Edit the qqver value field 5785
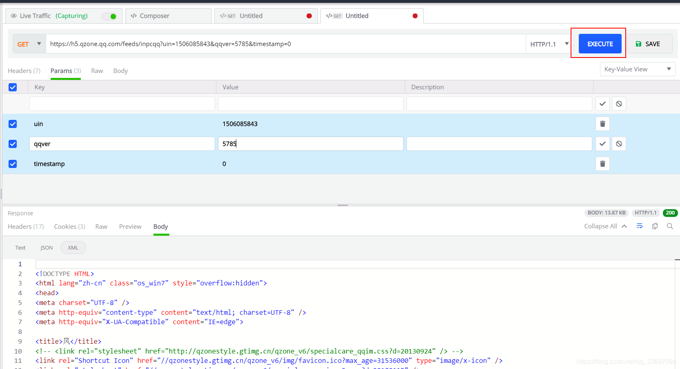 311,144
